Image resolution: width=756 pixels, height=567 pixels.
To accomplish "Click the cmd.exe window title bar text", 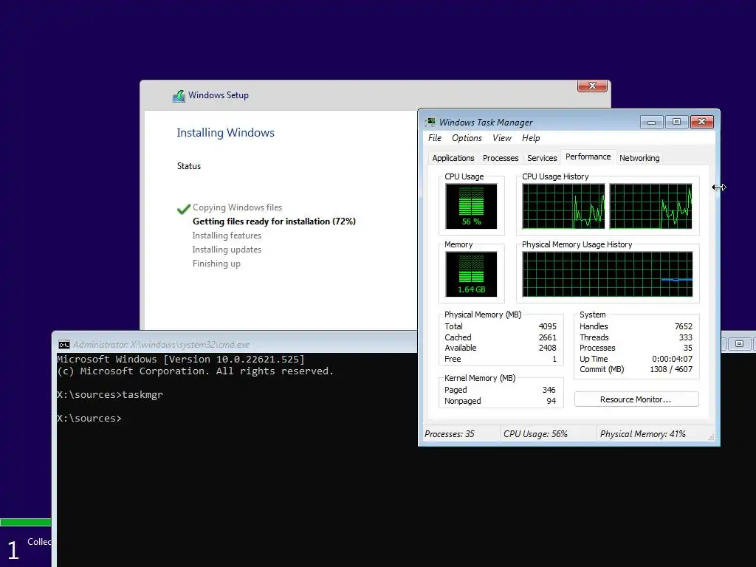I will tap(162, 345).
